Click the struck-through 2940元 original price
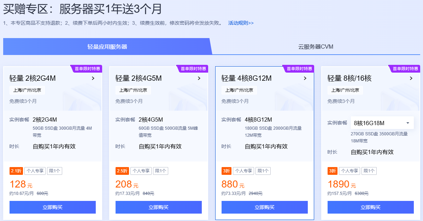This screenshot has width=423, height=221. [x=255, y=194]
